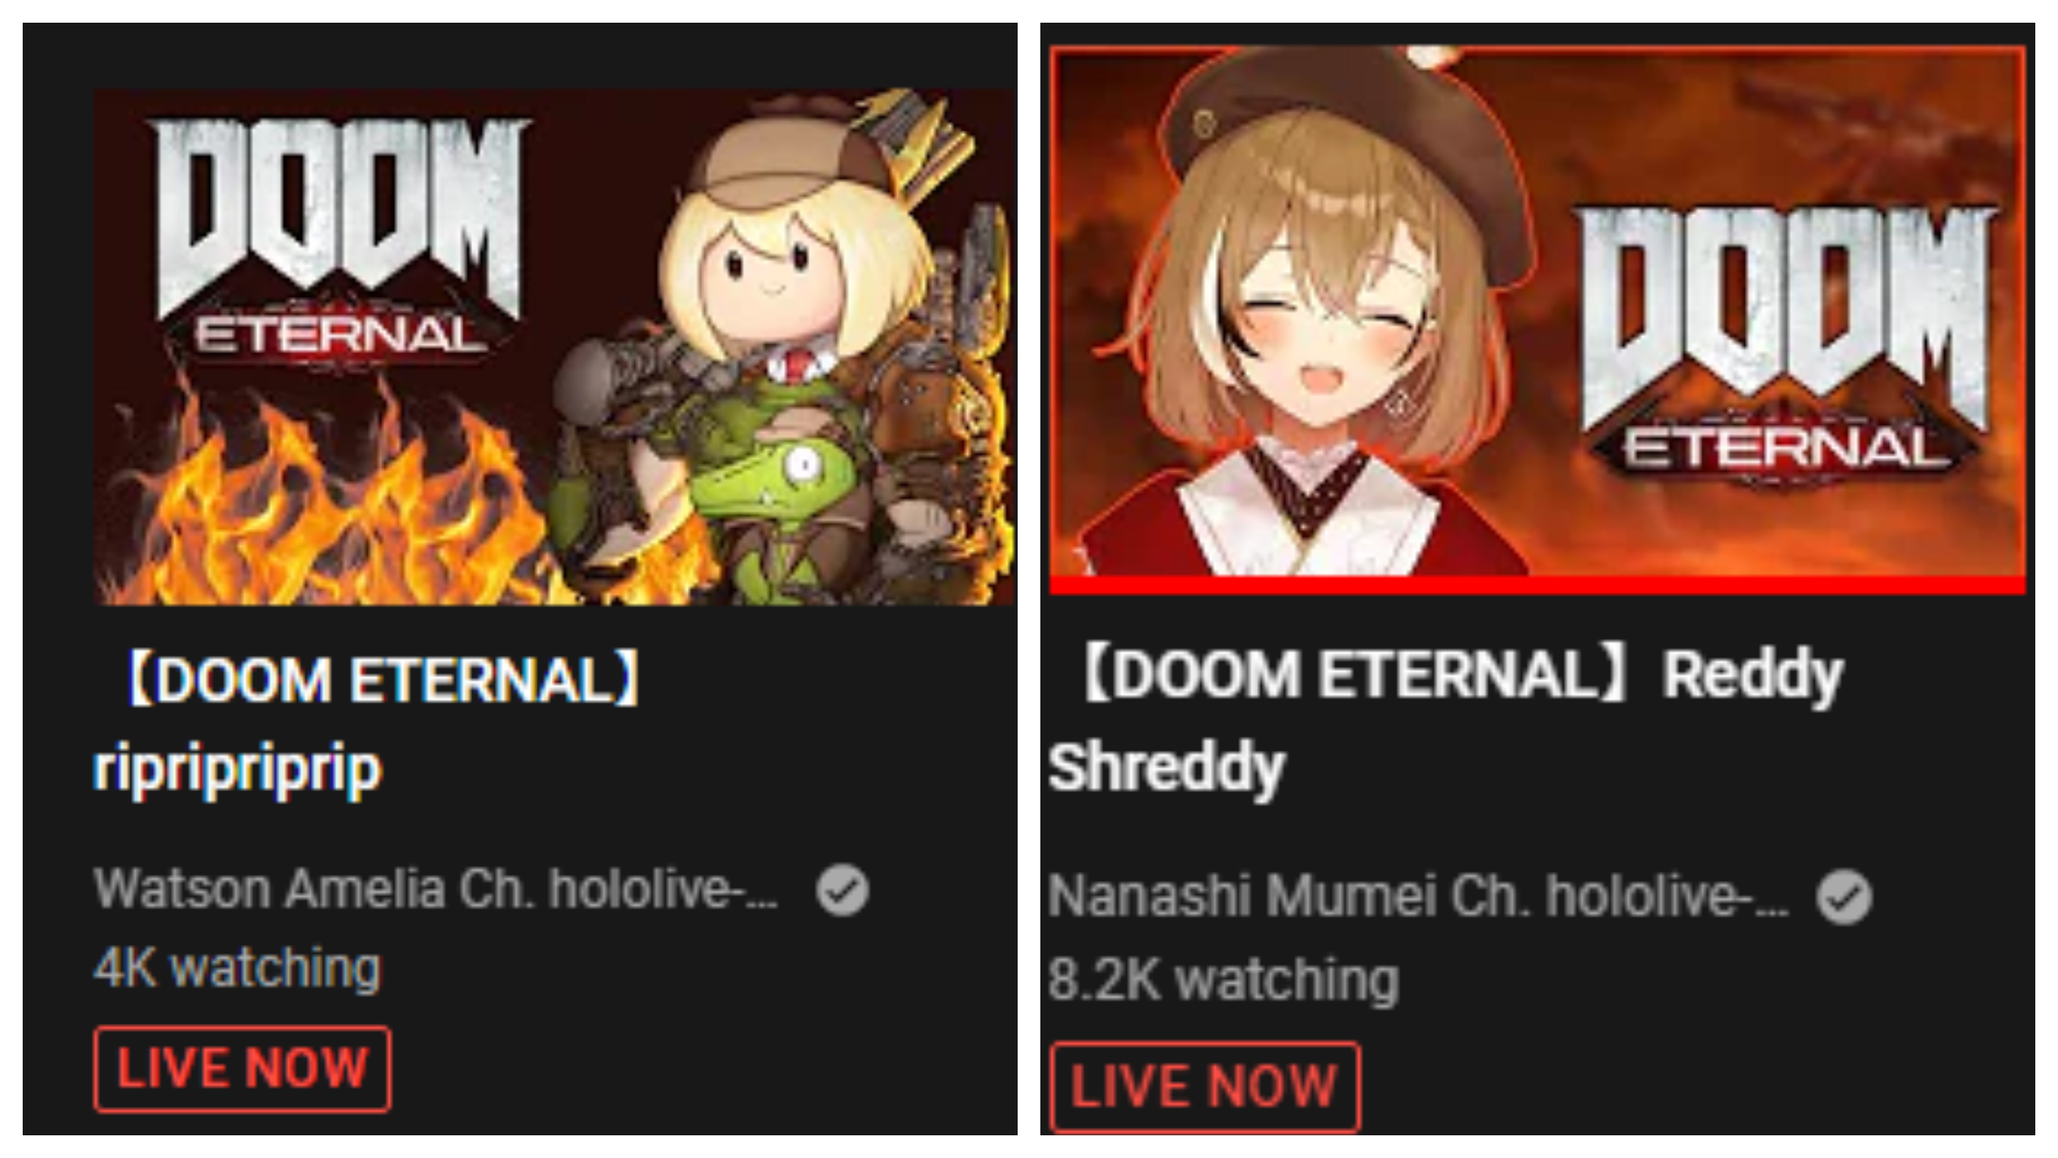
Task: Click the 4K watching viewer count
Action: (237, 968)
